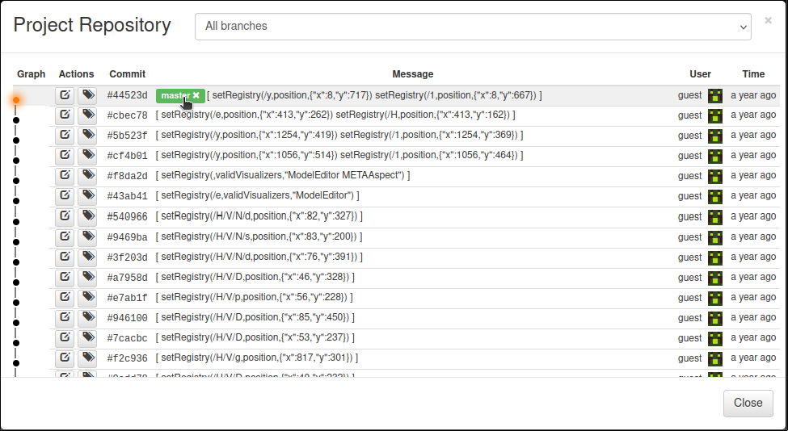
Task: Click create-branch icon for commit #540966
Action: click(65, 217)
